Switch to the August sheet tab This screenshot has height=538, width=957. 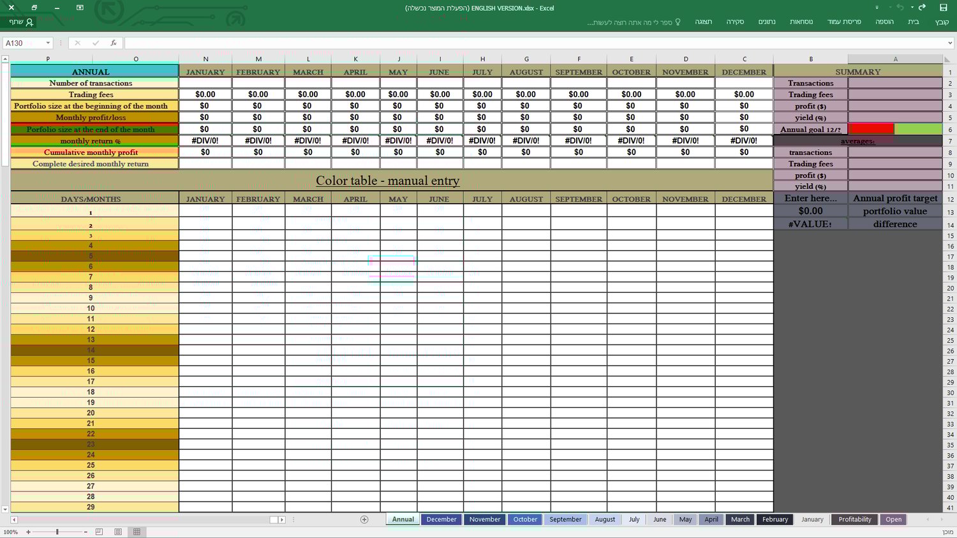(605, 519)
